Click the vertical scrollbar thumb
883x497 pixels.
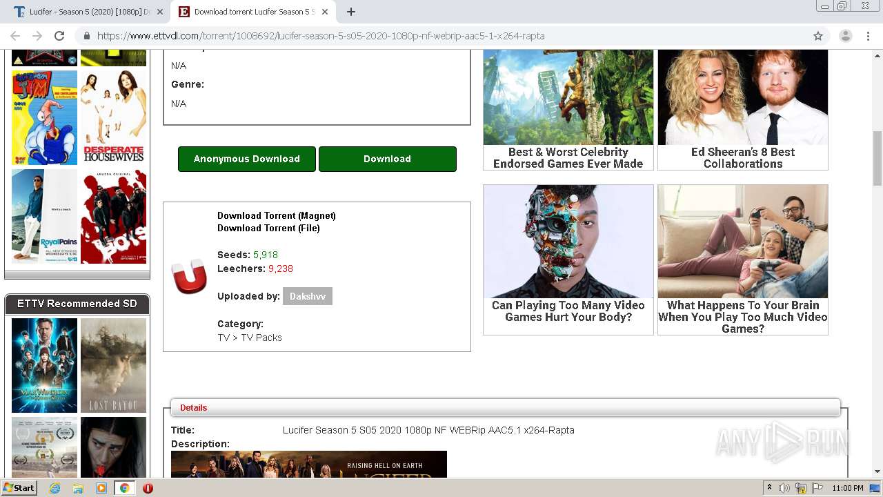[877, 158]
